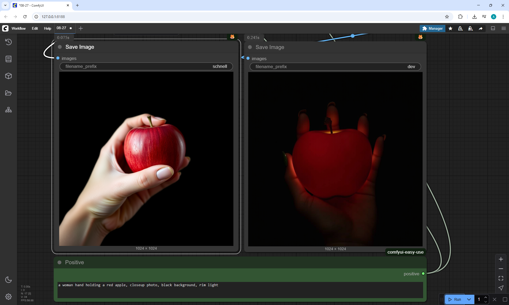
Task: Open the queue history sidebar icon
Action: [x=8, y=42]
